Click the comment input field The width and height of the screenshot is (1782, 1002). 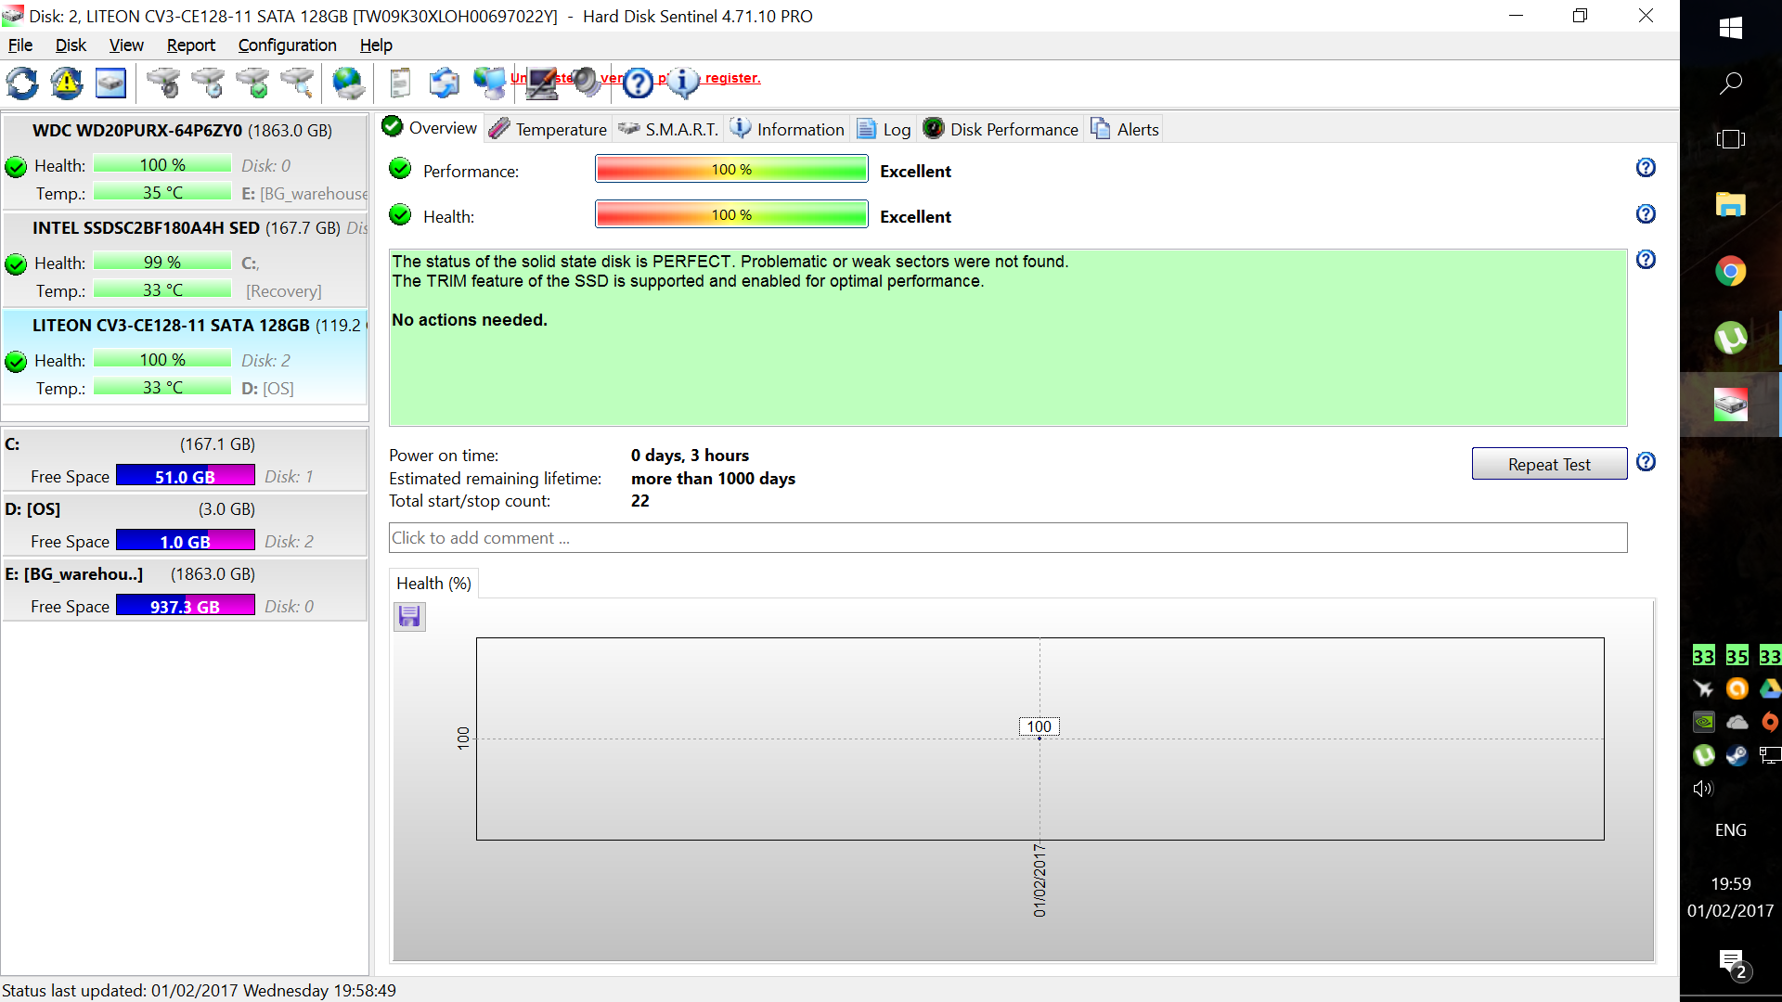coord(1007,538)
